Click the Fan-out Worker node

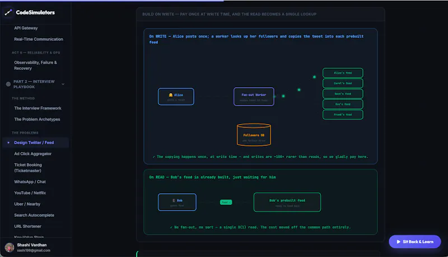click(x=254, y=97)
